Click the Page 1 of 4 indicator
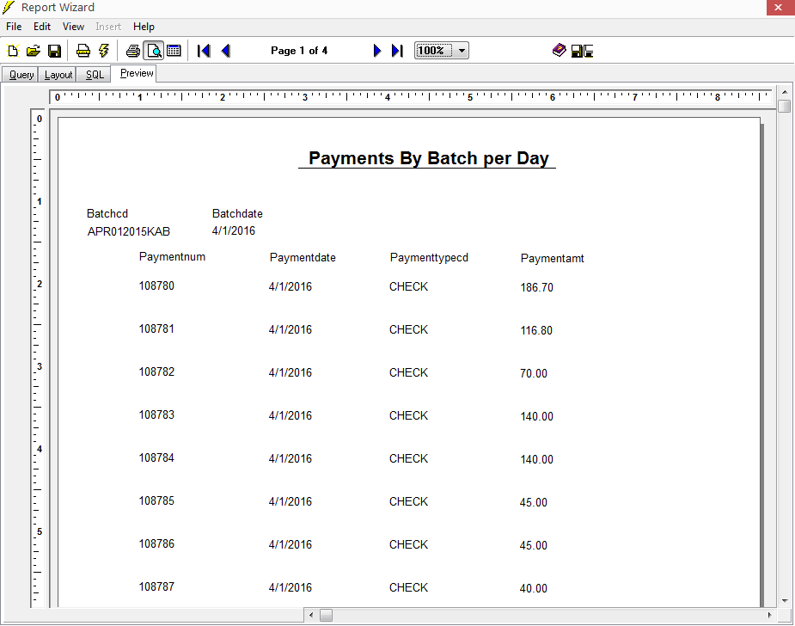This screenshot has width=795, height=626. pos(299,51)
